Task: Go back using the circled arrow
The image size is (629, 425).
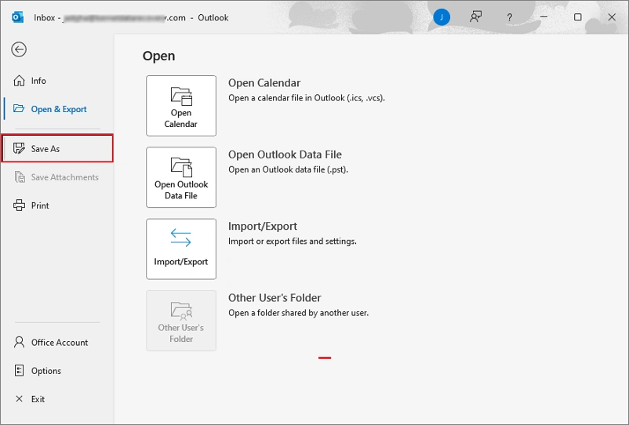Action: click(19, 49)
